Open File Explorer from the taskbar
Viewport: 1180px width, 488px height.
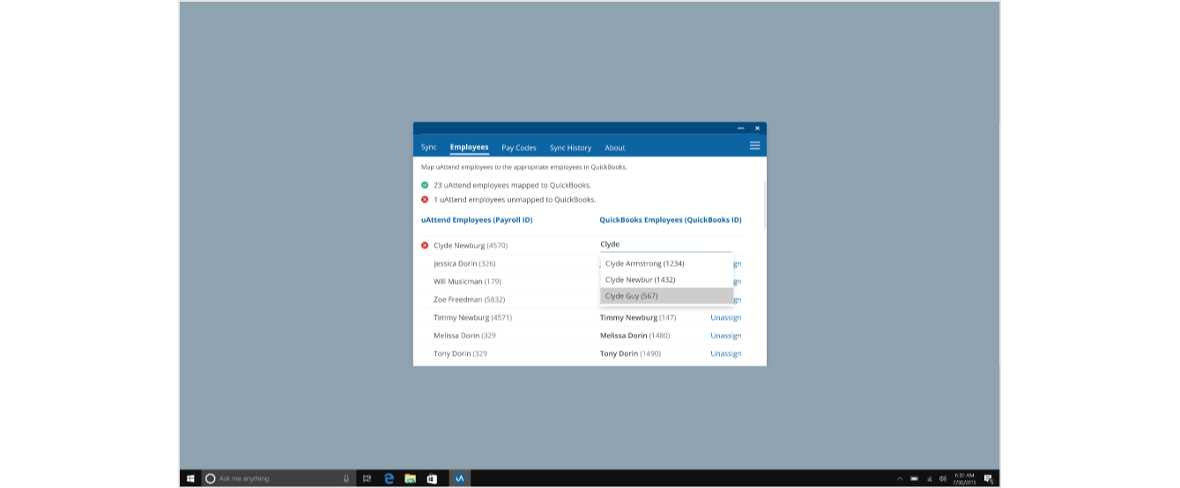pos(410,478)
